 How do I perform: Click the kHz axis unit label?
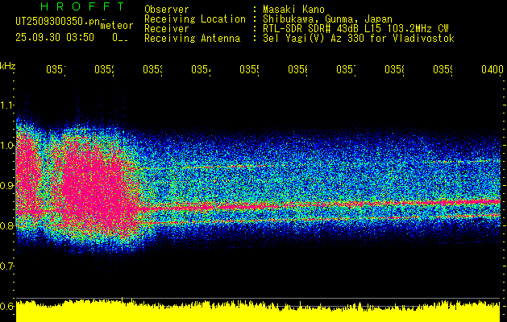tap(7, 66)
